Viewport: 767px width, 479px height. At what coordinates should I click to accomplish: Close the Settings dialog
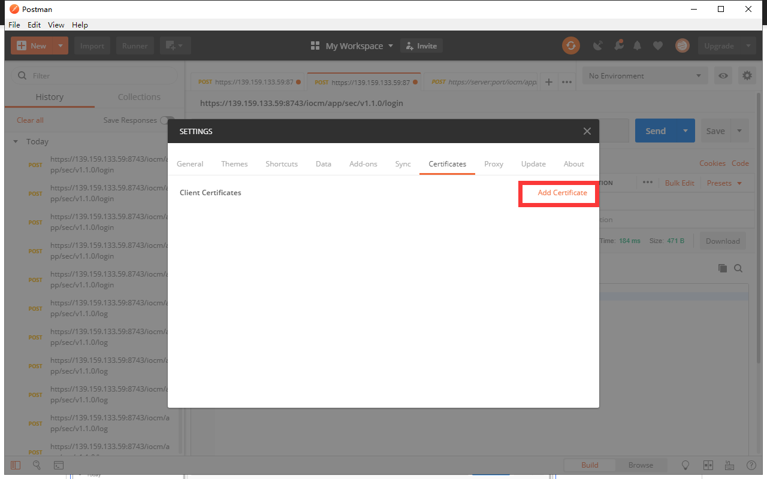587,131
